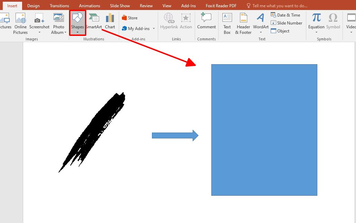Insert a SmartArt graphic
This screenshot has height=223, width=356.
click(x=94, y=21)
